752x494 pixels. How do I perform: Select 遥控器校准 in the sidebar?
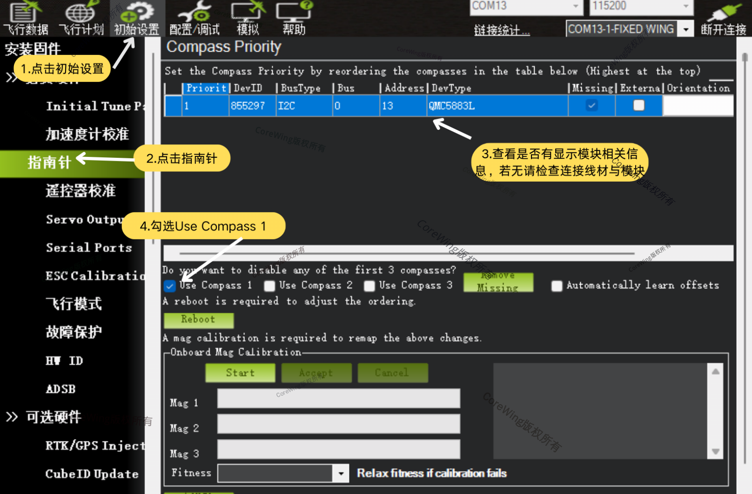point(81,191)
